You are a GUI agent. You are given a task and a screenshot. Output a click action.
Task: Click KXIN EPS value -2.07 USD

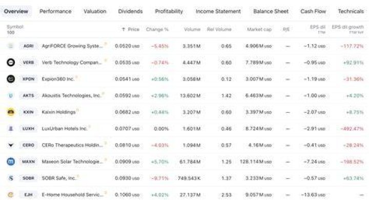tap(315, 112)
